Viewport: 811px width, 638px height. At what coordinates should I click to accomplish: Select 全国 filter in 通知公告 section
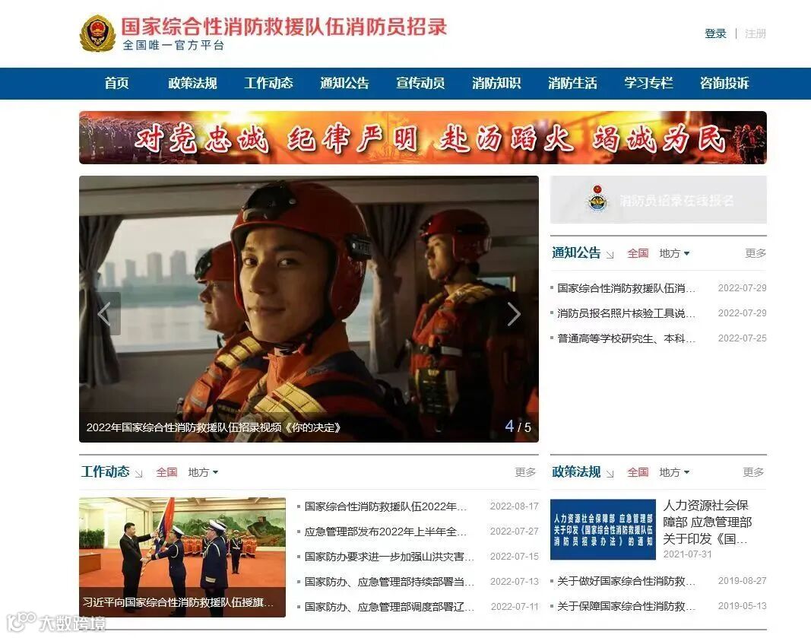point(638,253)
